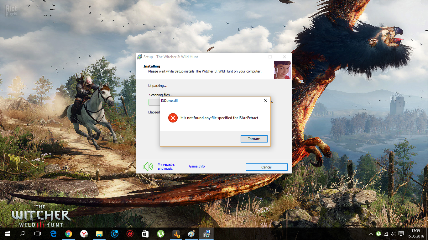
Task: Click the 'Unpacking…' status text
Action: (158, 86)
